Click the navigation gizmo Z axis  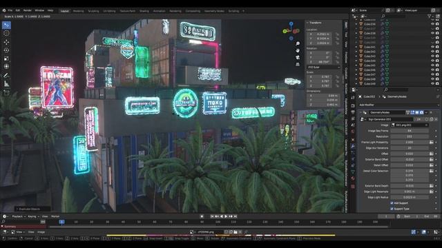291,24
